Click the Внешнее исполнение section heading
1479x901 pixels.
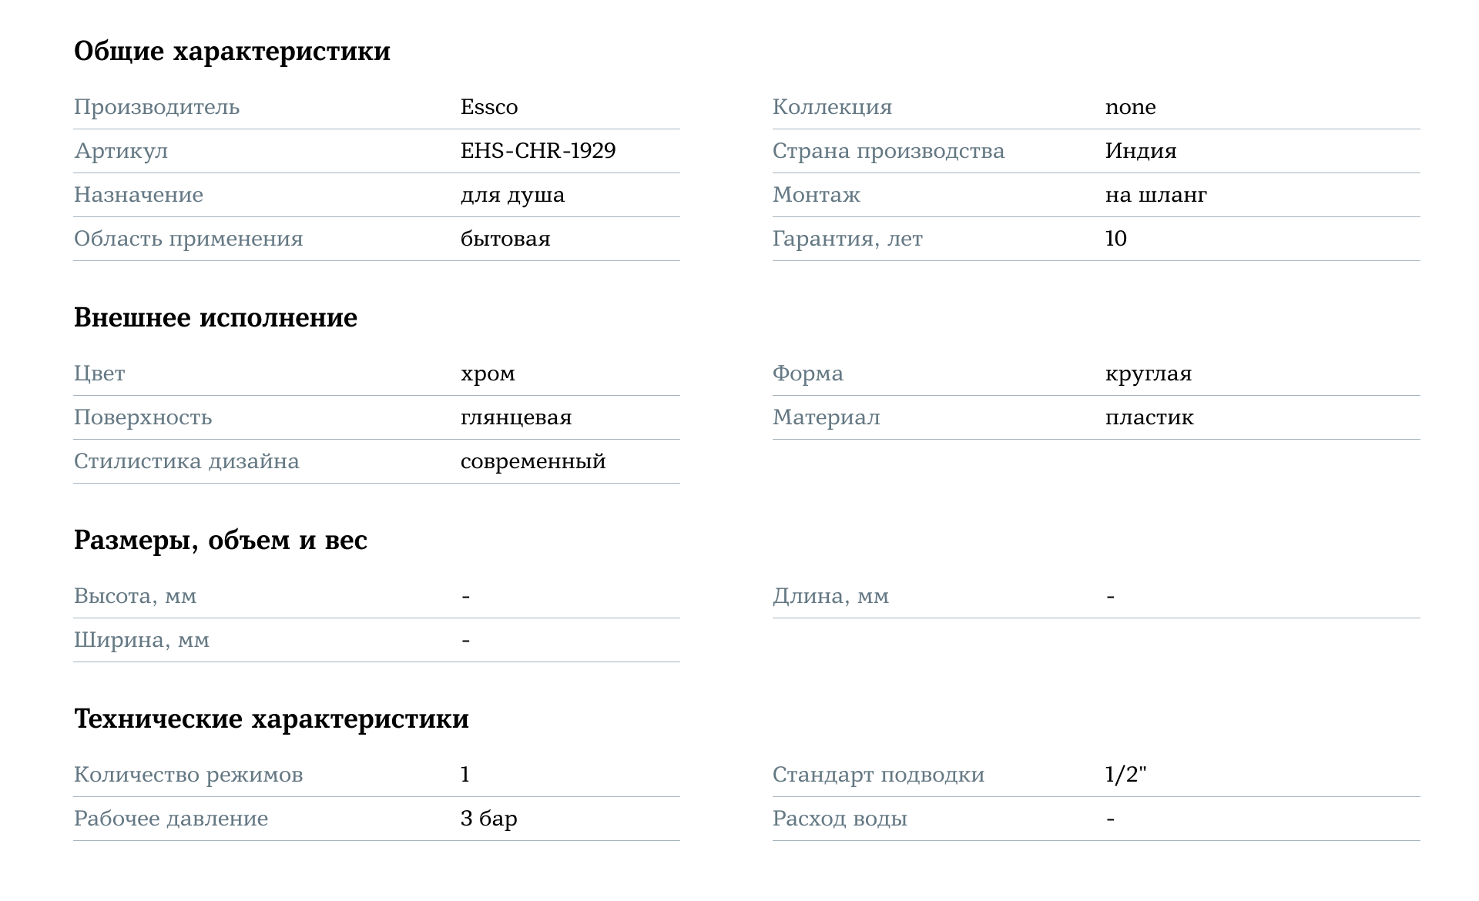[215, 318]
